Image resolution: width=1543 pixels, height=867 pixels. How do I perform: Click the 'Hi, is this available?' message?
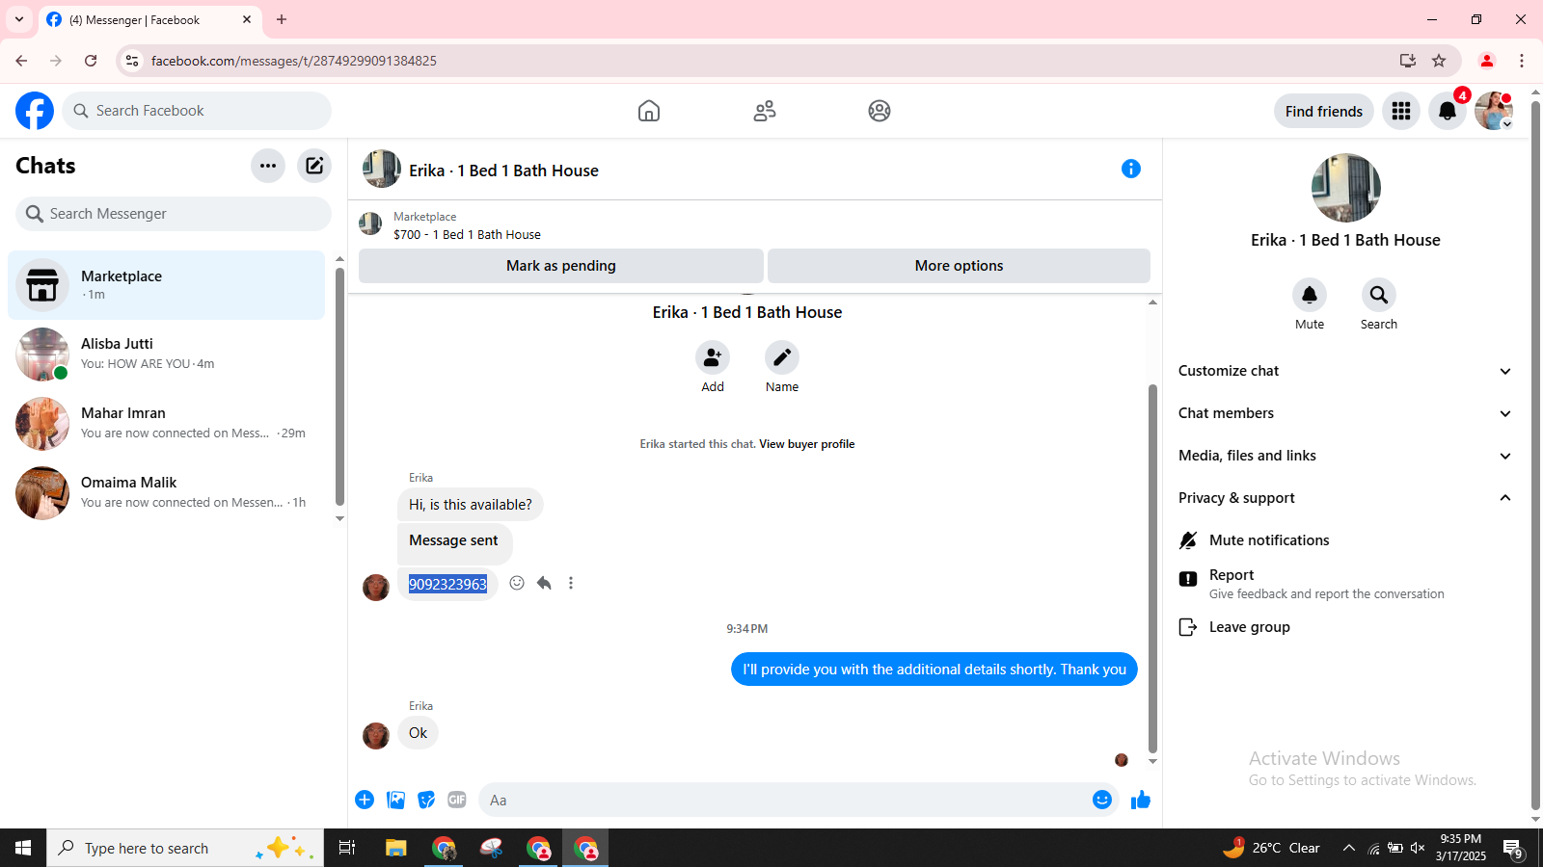(x=471, y=505)
